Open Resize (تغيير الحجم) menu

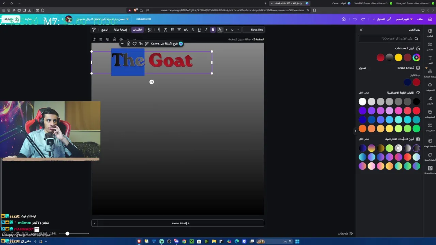tap(404, 19)
